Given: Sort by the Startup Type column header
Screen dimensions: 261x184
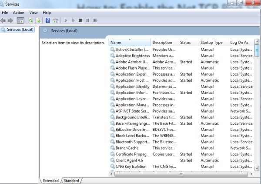Looking at the screenshot, I should [214, 43].
